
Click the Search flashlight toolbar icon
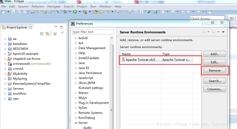(108, 12)
